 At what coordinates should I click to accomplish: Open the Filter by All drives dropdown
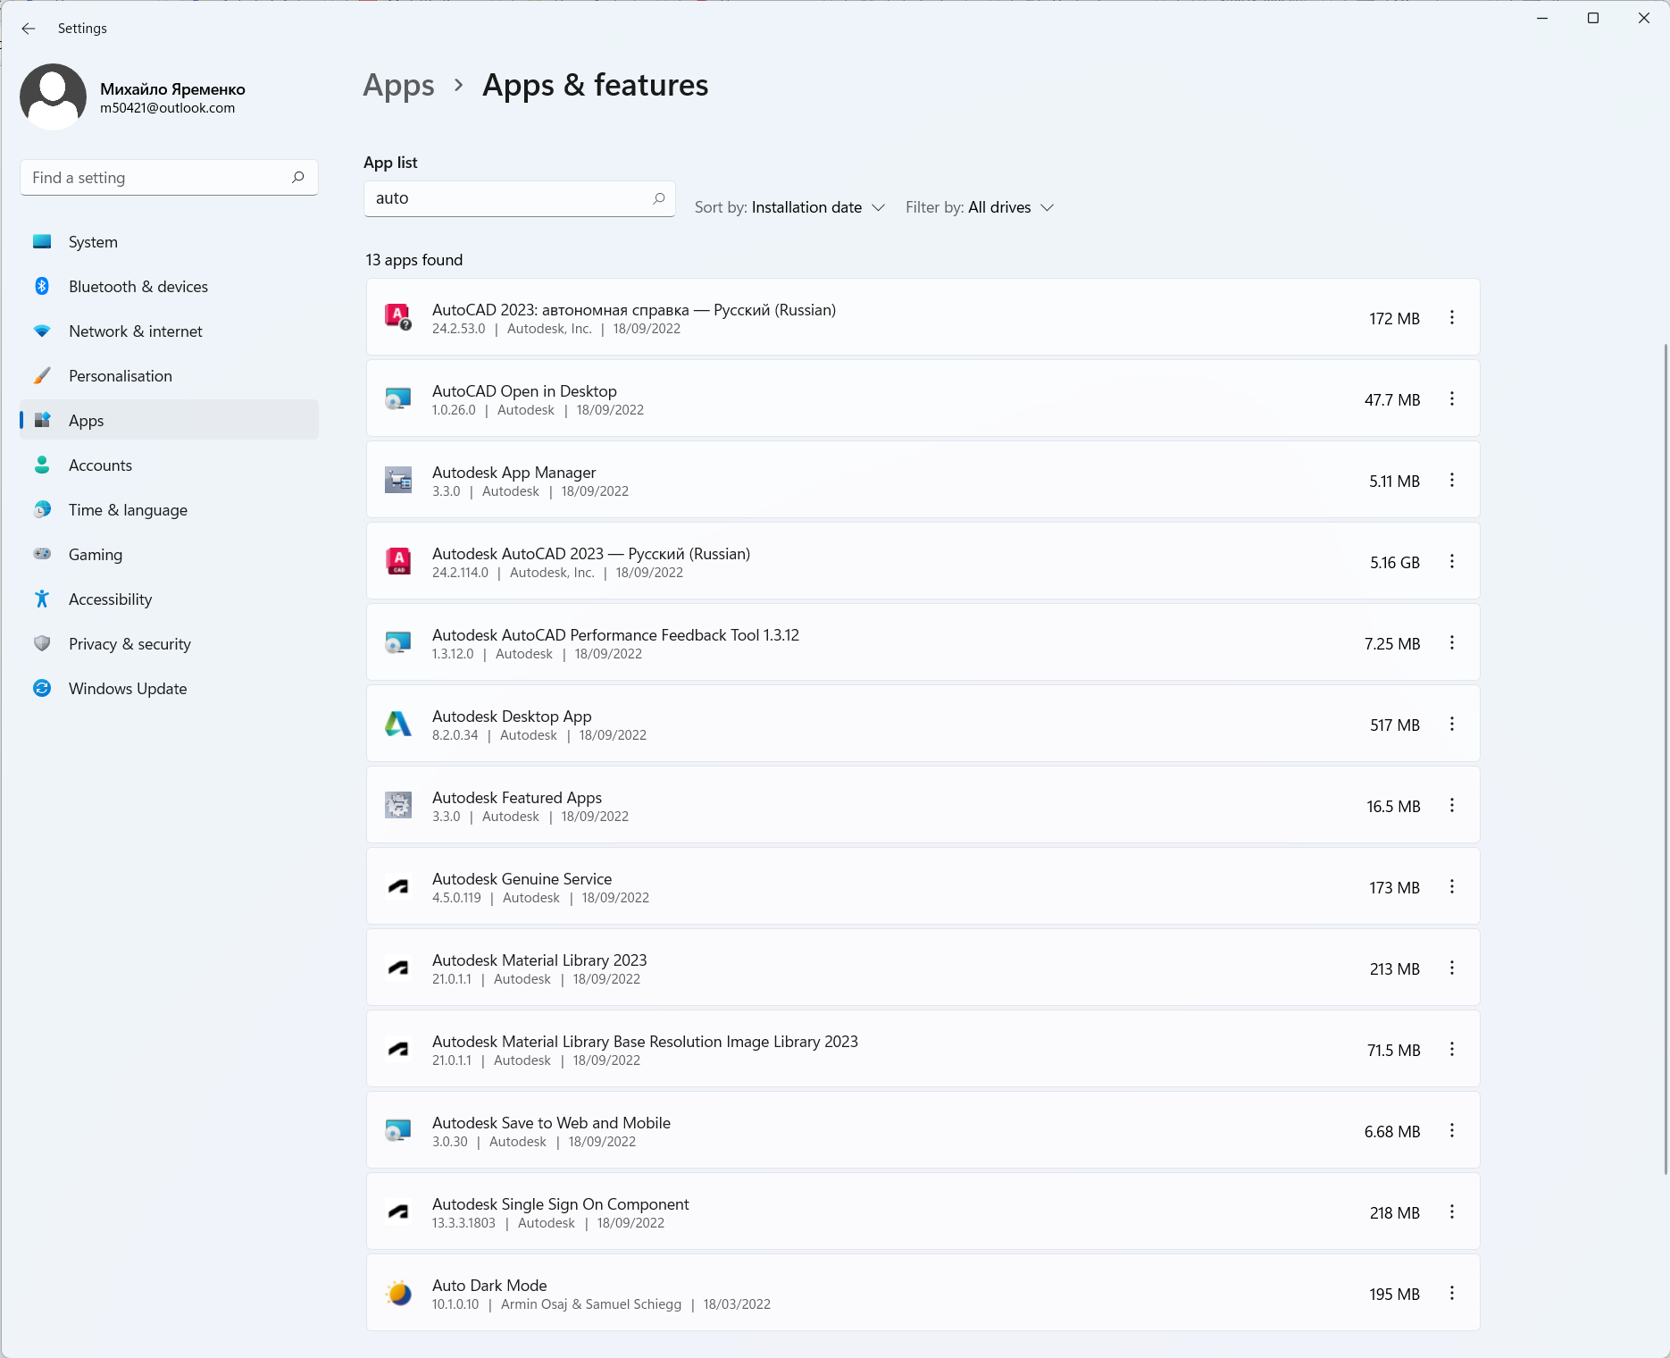(x=980, y=207)
